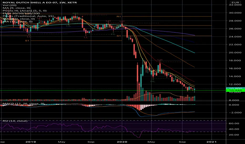Viewport: 245px width, 144px height.
Task: Select the MA (200, close, 0) legend
Action: 19,19
